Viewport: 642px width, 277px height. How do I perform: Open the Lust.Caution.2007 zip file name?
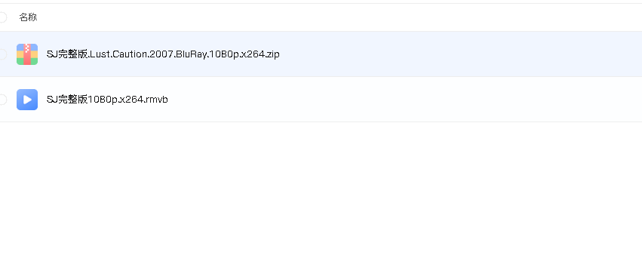[163, 54]
